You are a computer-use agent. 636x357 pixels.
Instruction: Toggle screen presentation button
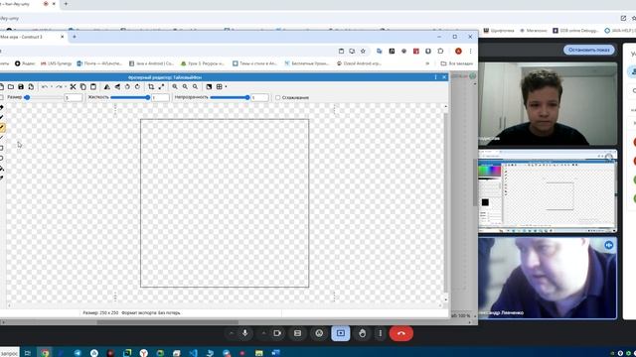[x=341, y=333]
